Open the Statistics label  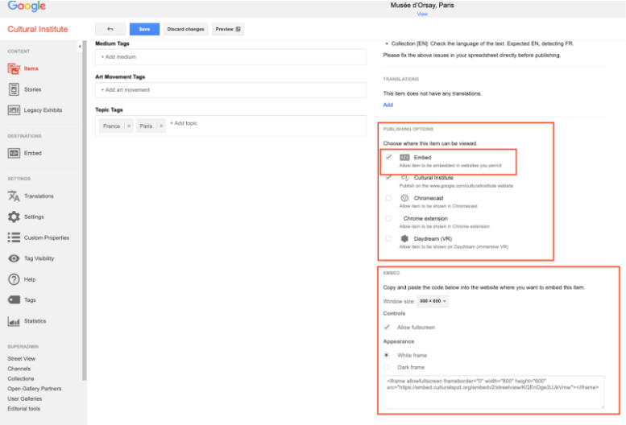coord(35,321)
